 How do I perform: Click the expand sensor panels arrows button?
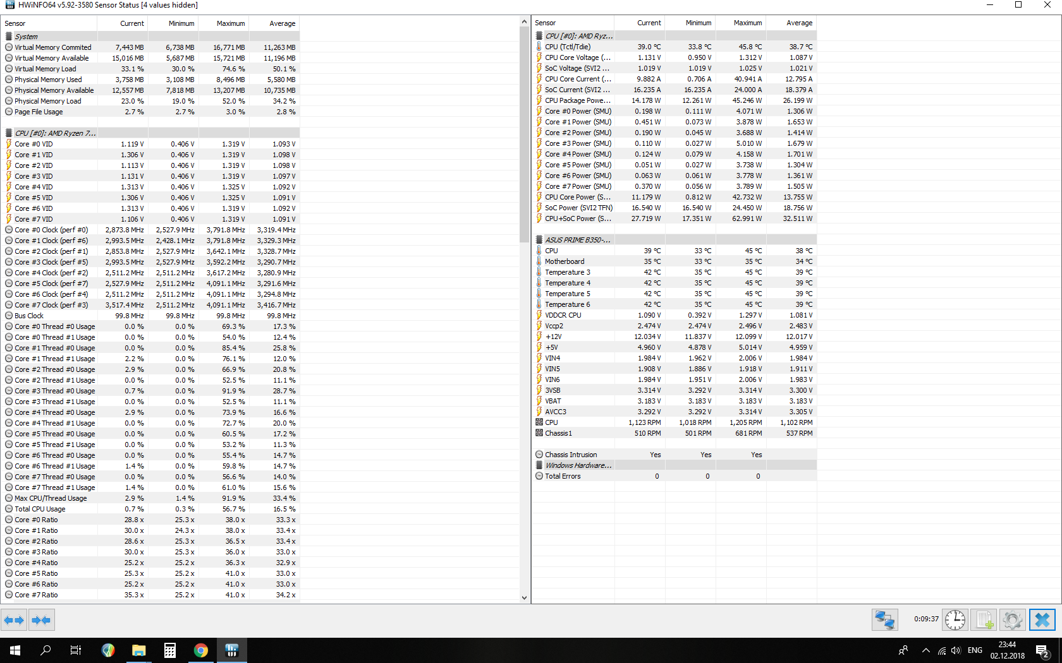tap(14, 620)
